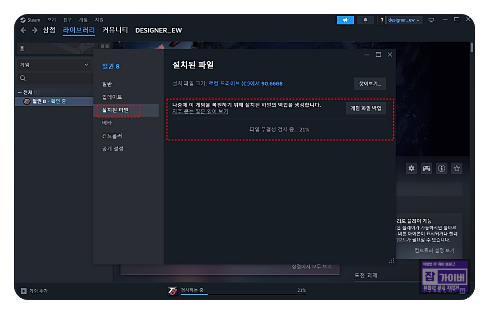
Task: Click the 도전 과제 heading
Action: (x=366, y=276)
